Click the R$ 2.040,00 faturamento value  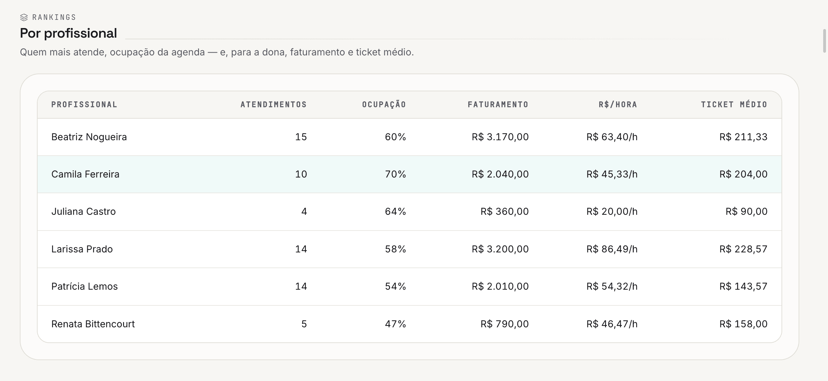[x=500, y=174]
